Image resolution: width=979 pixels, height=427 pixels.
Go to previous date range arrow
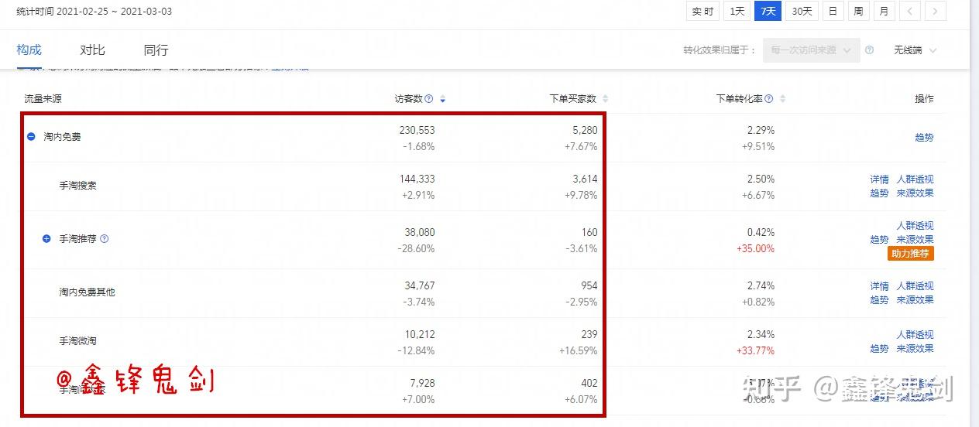click(x=910, y=12)
